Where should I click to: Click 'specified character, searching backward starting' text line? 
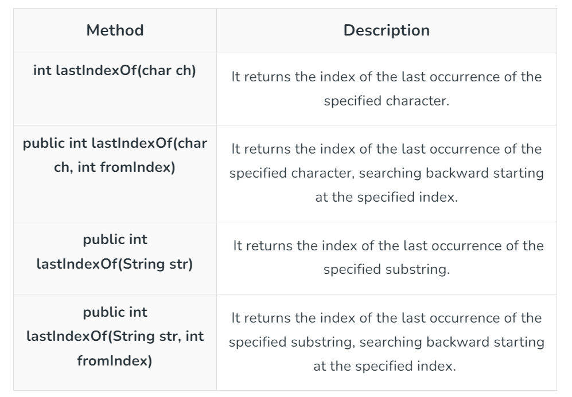point(387,173)
